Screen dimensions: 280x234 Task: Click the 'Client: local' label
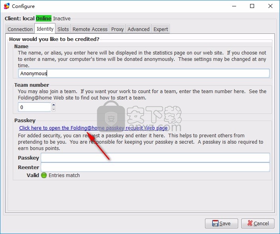(x=20, y=19)
